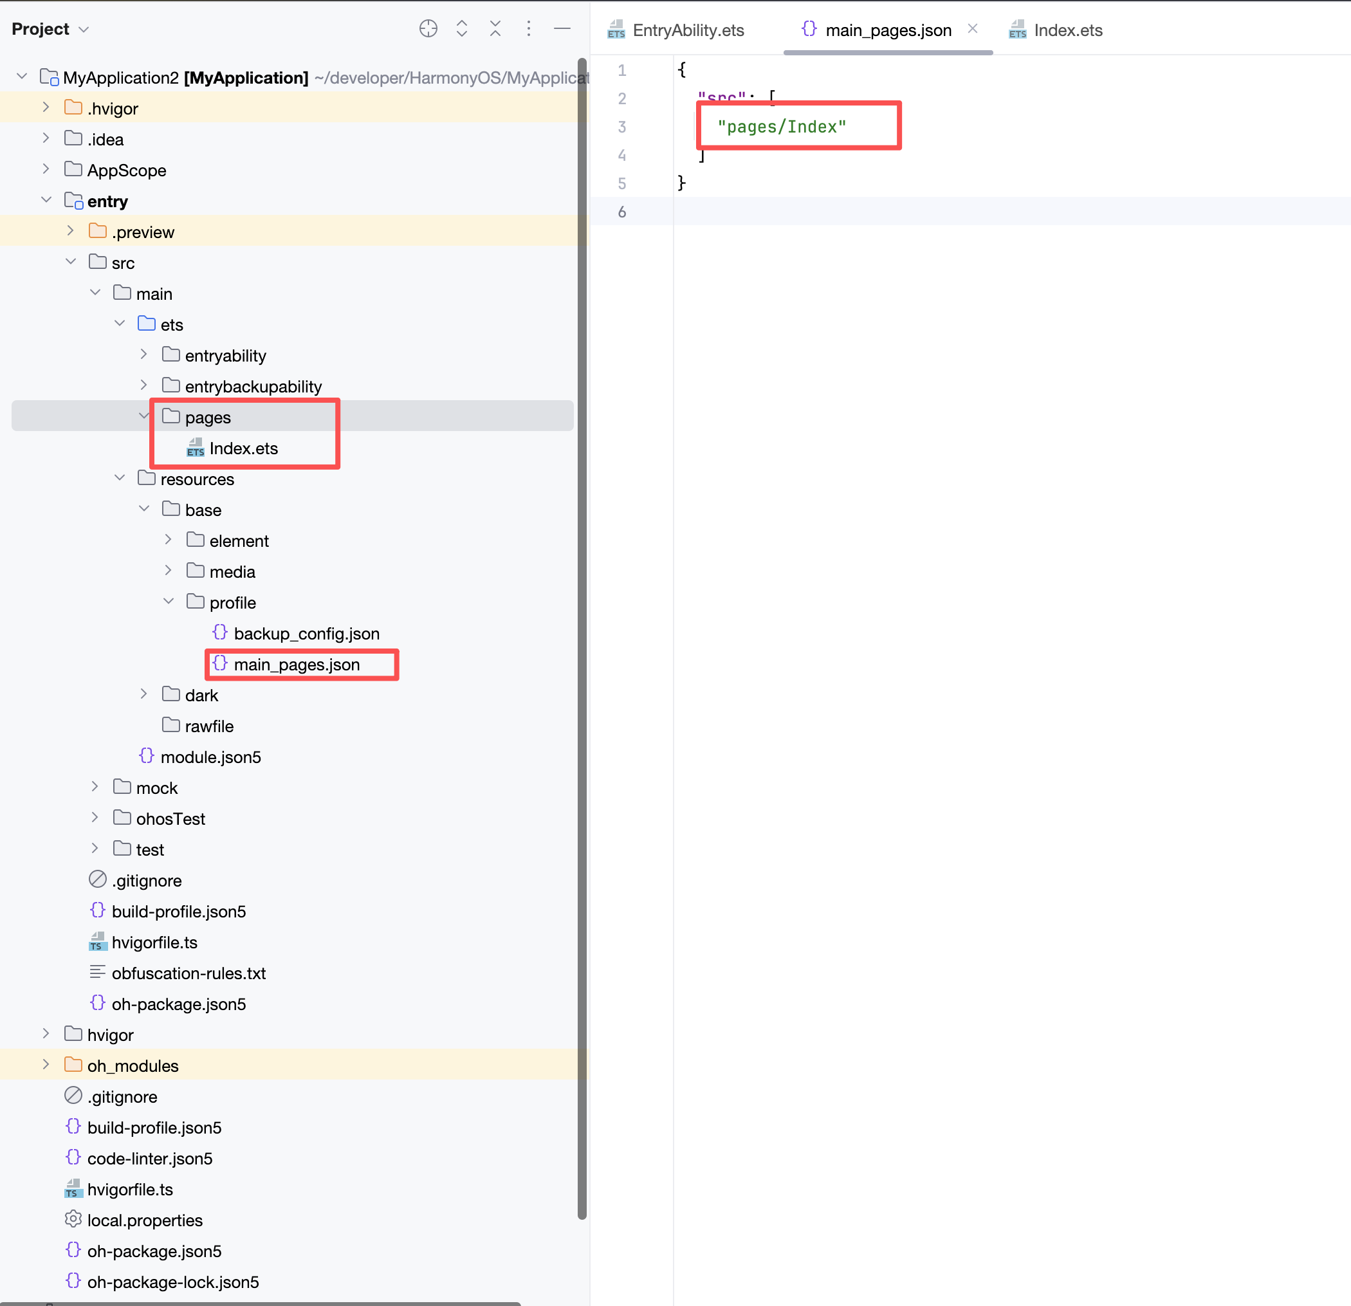Click the Expand All icon in Project panel
The image size is (1351, 1306).
pyautogui.click(x=462, y=28)
